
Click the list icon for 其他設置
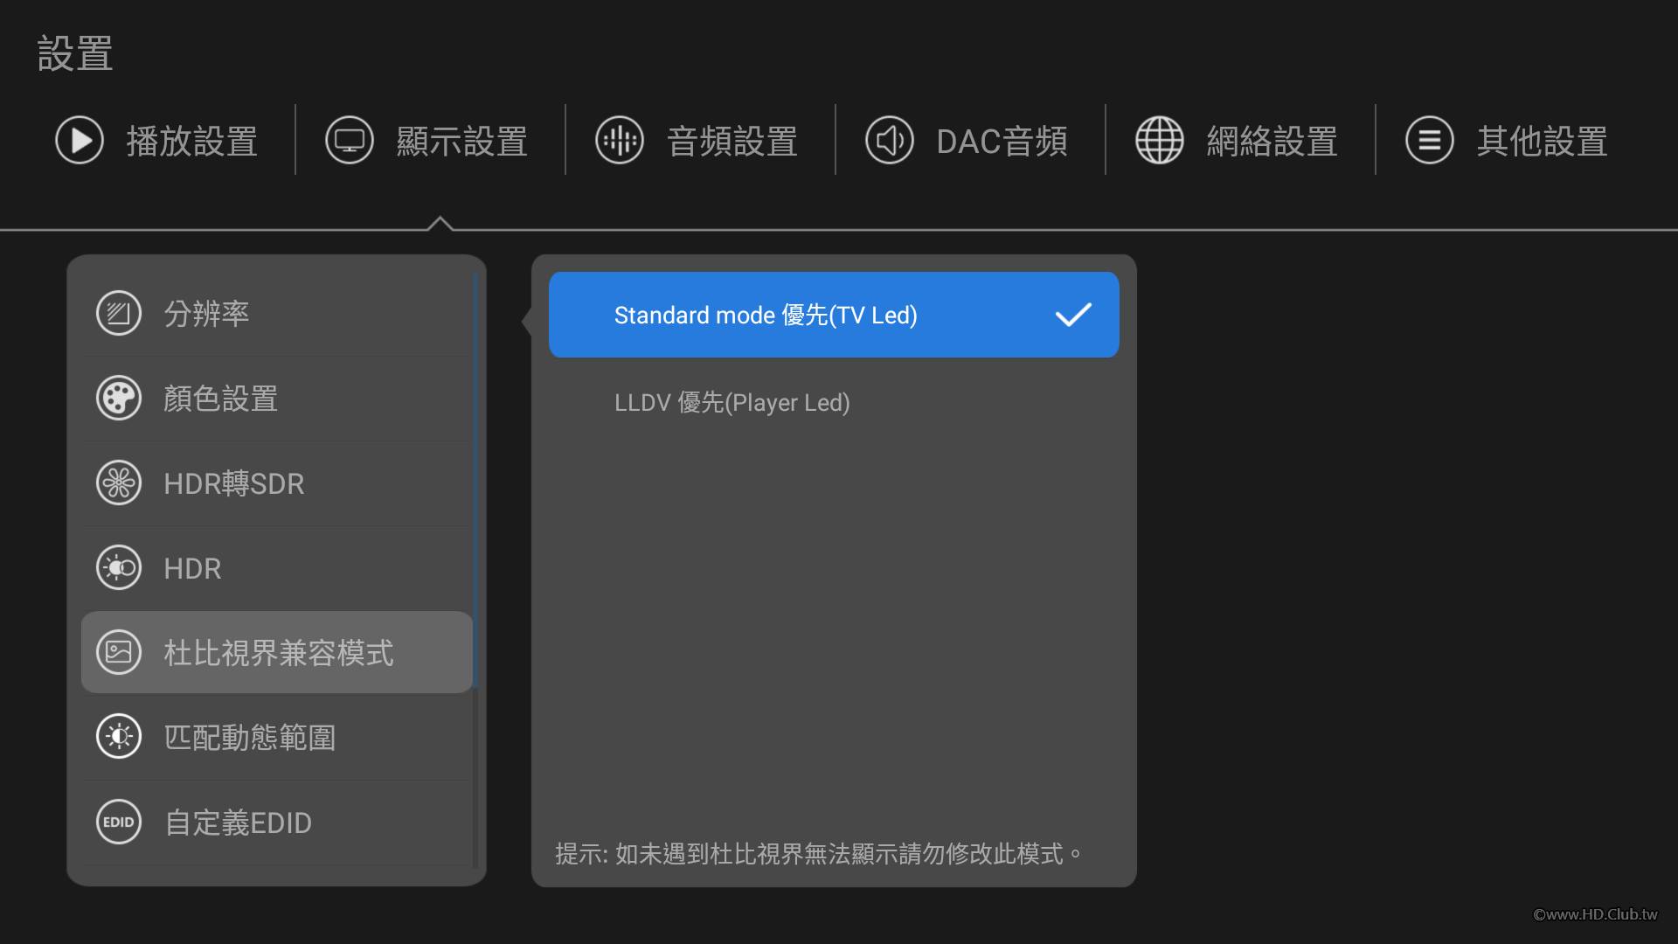tap(1430, 140)
